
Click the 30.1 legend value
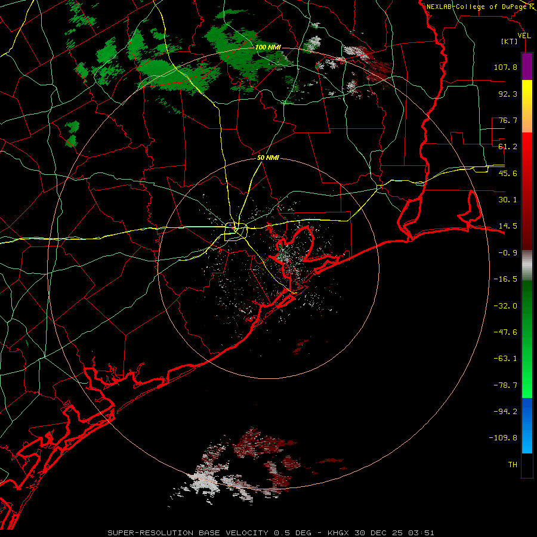pos(508,200)
